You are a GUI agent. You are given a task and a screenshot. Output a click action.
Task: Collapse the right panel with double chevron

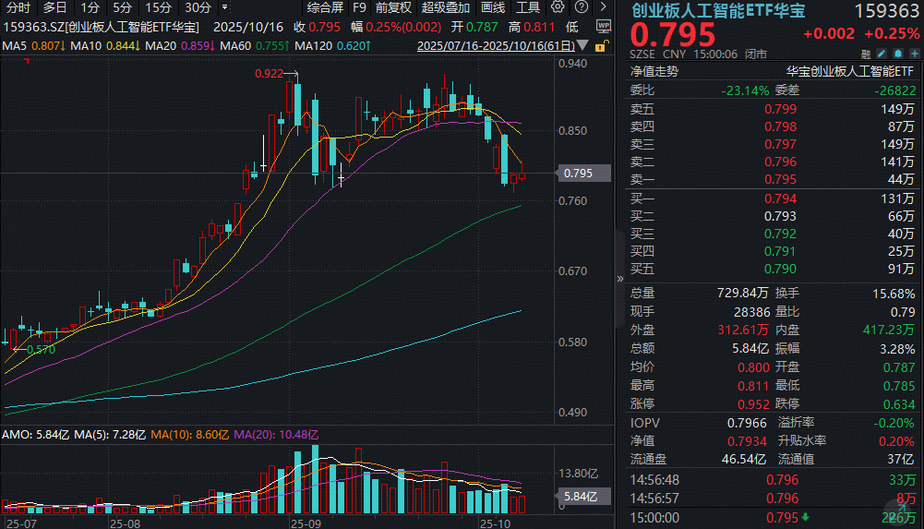[x=619, y=278]
